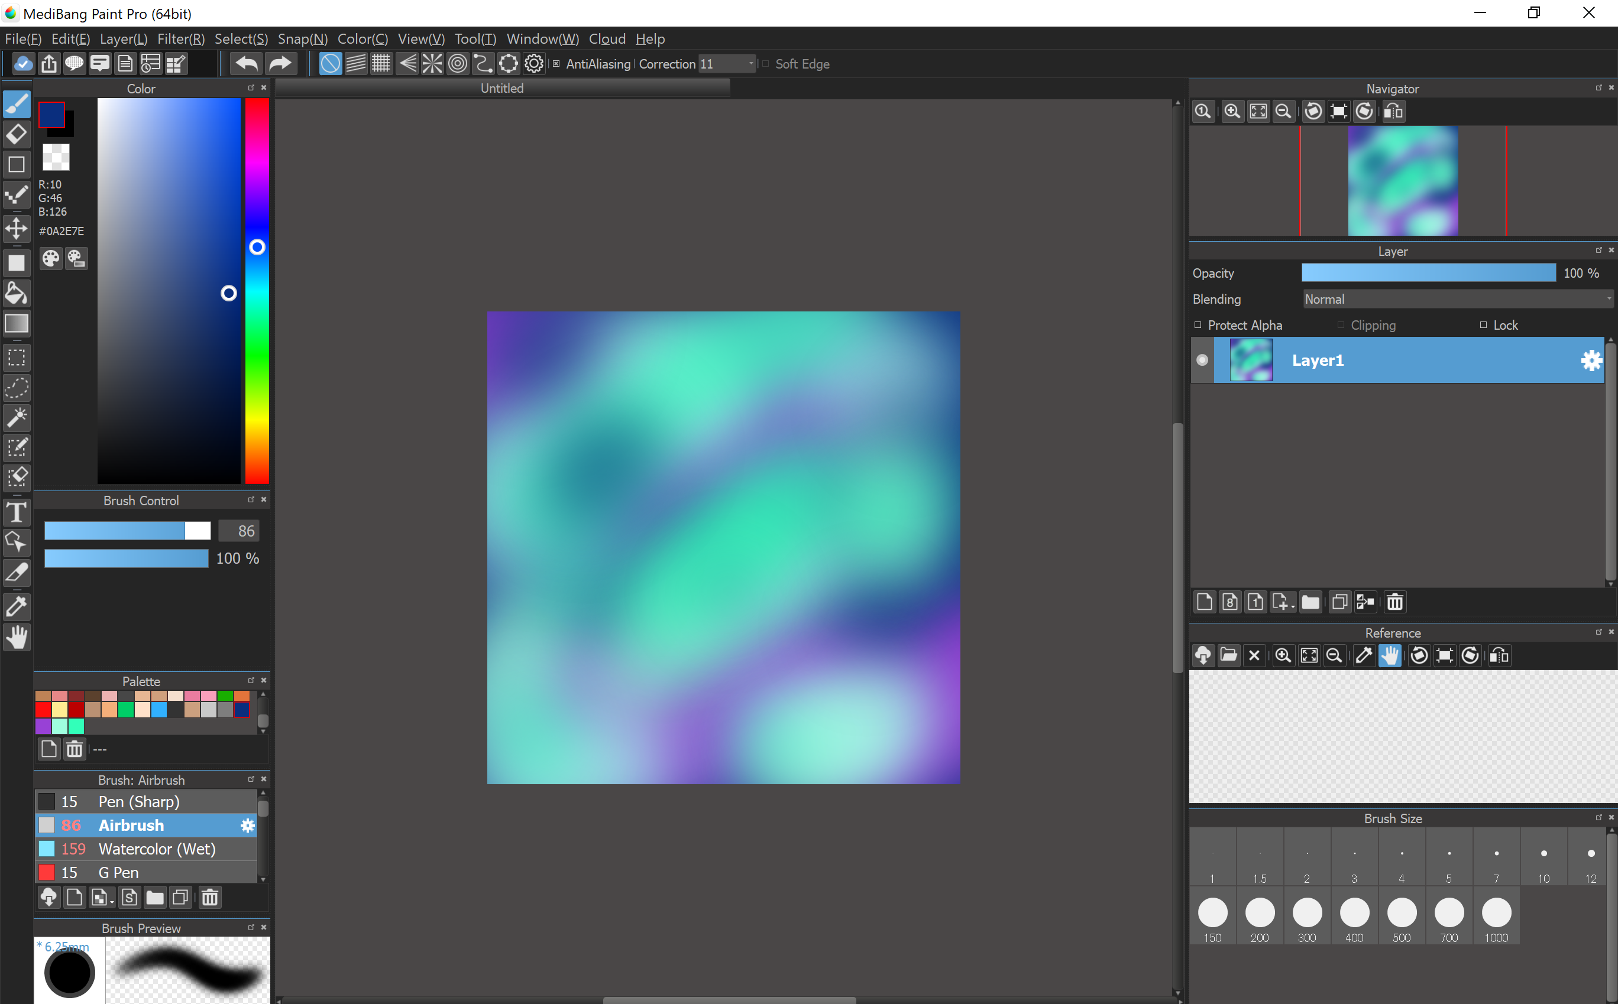Toggle the AntiAliasing checkbox
The image size is (1618, 1004).
coord(556,64)
